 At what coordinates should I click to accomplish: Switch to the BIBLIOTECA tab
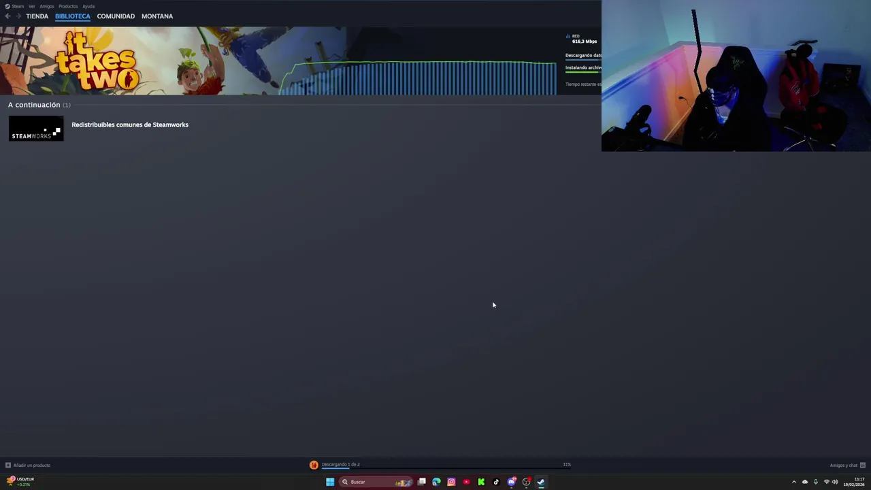pyautogui.click(x=73, y=16)
